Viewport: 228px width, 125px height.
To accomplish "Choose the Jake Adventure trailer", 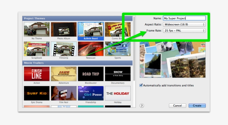I will click(x=64, y=74).
